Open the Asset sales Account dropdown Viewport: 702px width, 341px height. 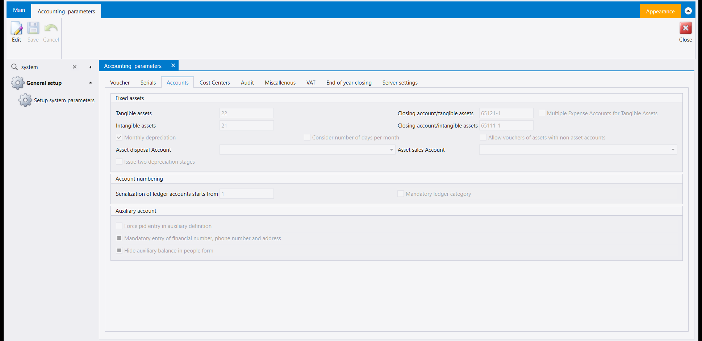(x=673, y=150)
